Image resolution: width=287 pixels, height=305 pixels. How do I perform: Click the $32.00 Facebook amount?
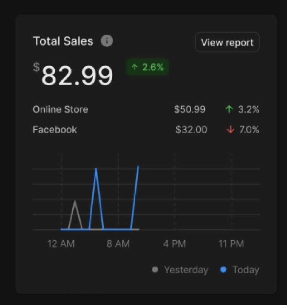[191, 130]
